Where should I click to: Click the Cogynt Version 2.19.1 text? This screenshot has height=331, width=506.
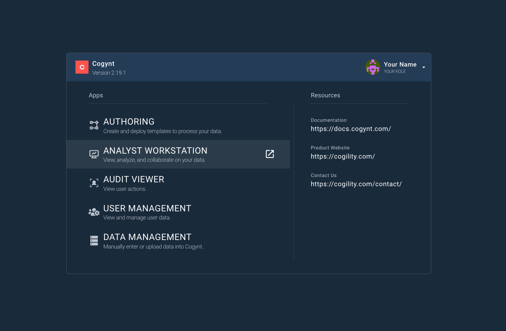tap(109, 73)
